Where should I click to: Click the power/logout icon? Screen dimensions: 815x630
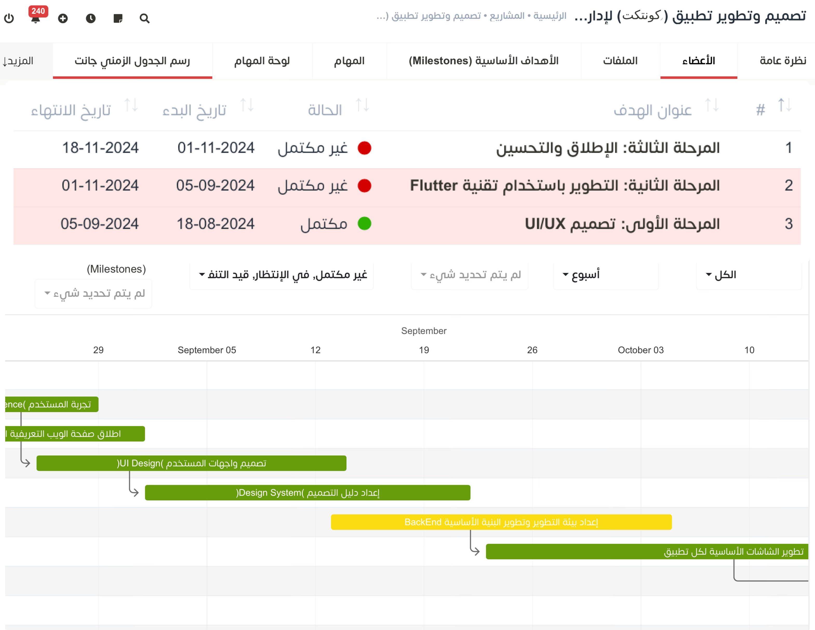9,18
